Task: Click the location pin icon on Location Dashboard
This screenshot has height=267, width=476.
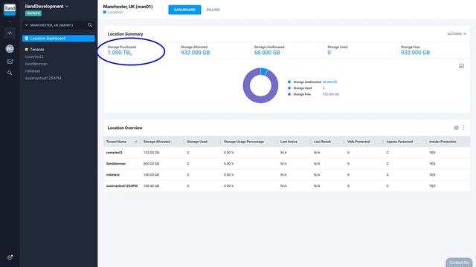Action: pyautogui.click(x=27, y=39)
